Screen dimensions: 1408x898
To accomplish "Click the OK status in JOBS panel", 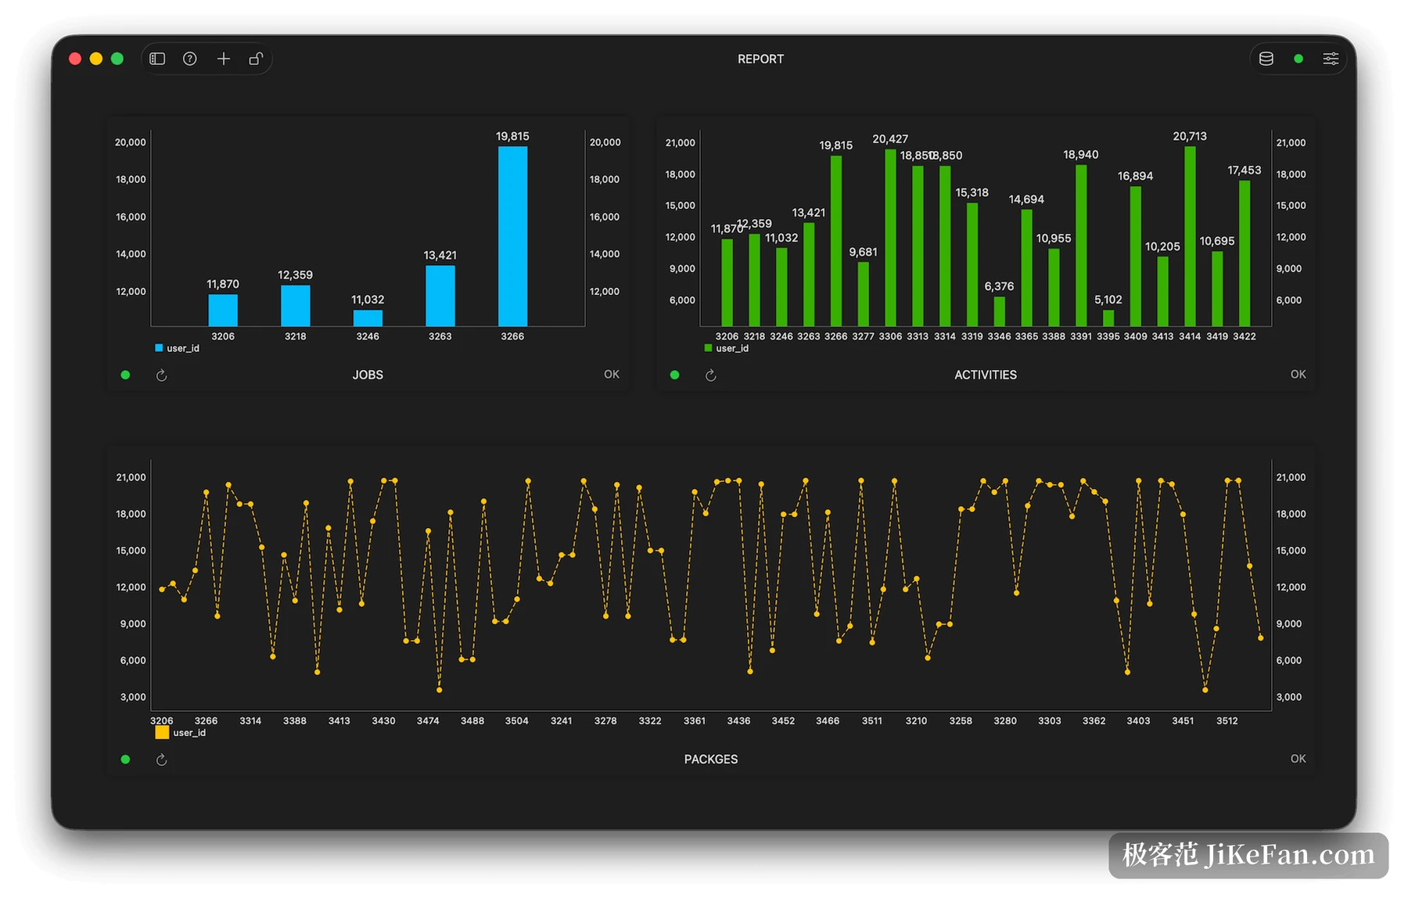I will [612, 374].
